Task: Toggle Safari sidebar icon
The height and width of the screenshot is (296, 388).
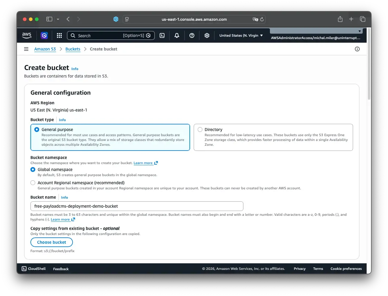Action: coord(49,19)
